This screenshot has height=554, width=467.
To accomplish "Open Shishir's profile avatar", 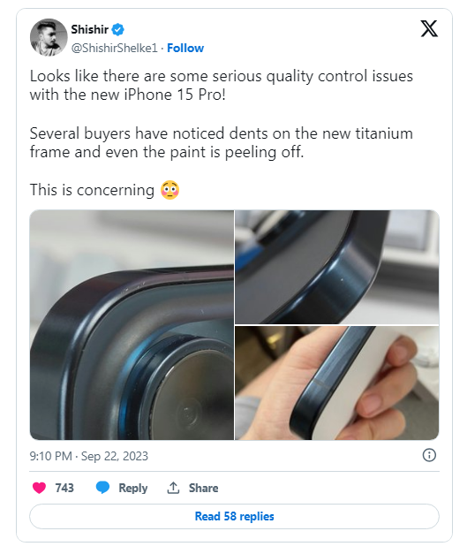I will (49, 37).
